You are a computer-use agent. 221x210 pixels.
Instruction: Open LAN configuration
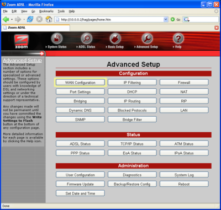(x=184, y=110)
